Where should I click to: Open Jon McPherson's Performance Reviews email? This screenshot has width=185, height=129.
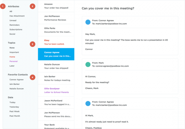(x=56, y=18)
